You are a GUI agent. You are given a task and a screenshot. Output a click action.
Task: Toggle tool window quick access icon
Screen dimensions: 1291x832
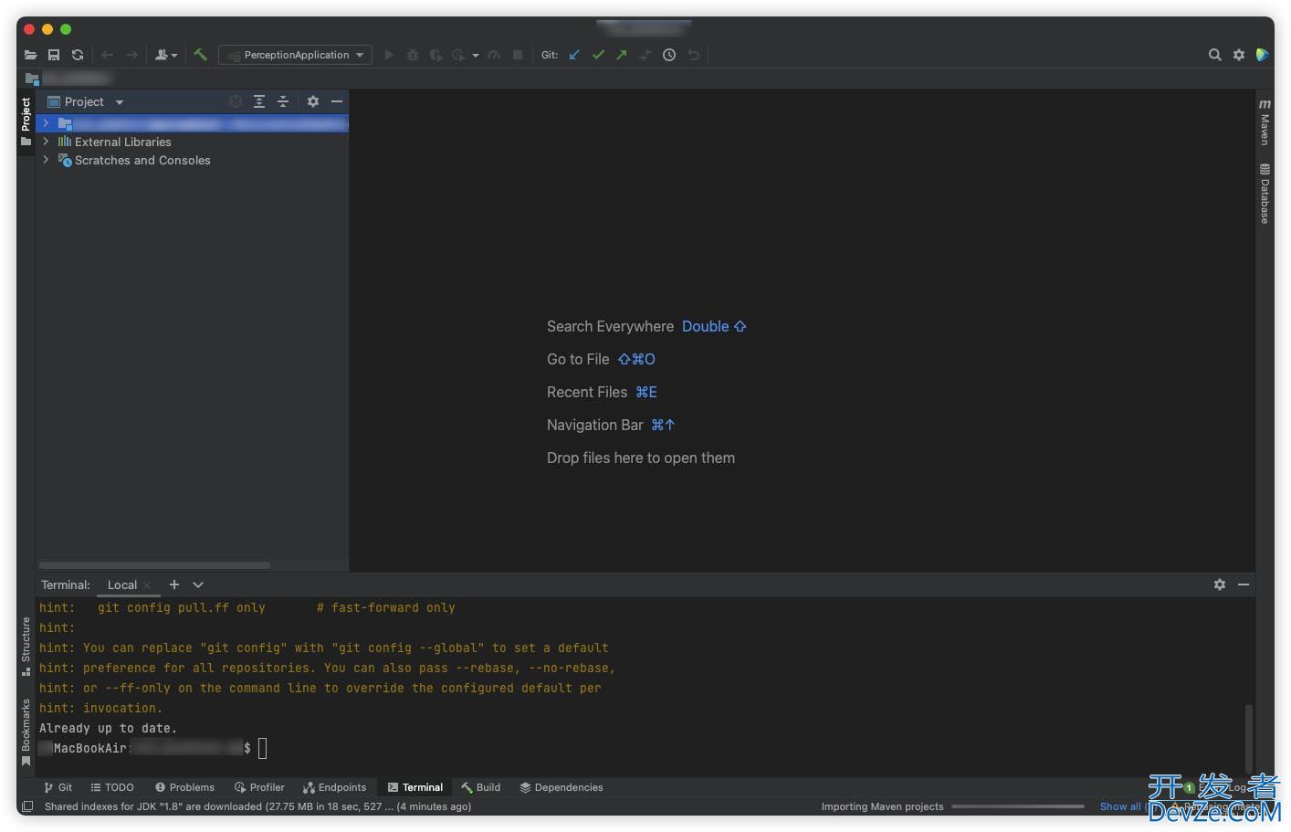click(27, 806)
